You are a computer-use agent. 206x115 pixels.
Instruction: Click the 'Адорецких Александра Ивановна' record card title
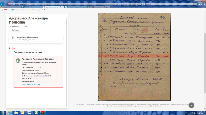point(38,59)
